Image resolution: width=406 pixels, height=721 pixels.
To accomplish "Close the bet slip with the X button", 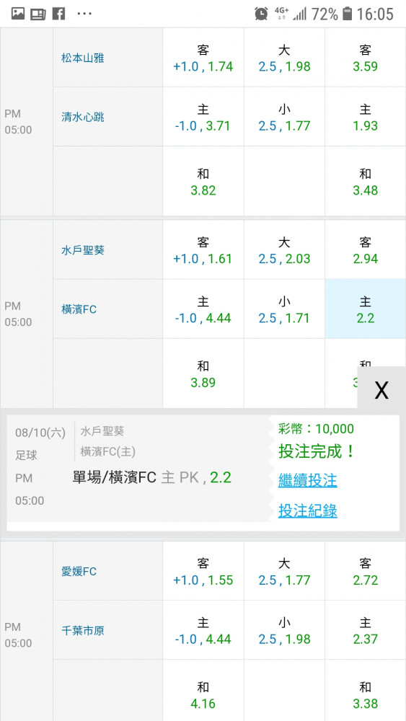I will (381, 390).
